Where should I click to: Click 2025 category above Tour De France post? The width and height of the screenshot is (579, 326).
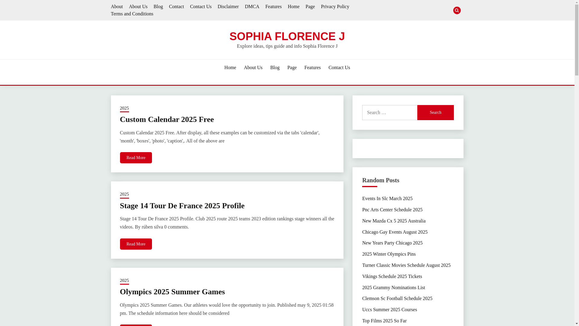point(124,194)
